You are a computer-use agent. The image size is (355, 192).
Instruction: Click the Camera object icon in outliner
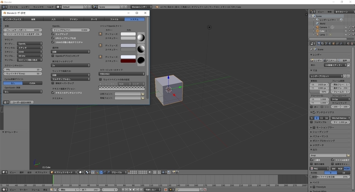pos(318,27)
